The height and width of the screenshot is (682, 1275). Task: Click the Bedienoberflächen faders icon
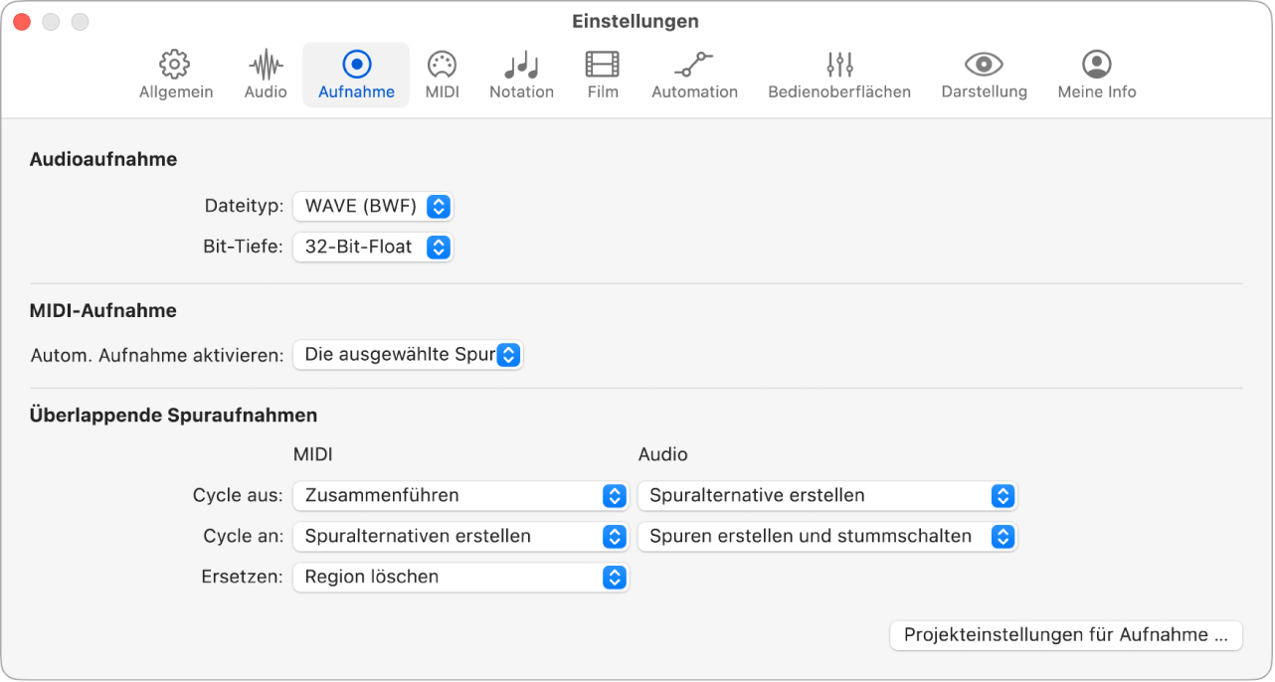coord(838,72)
